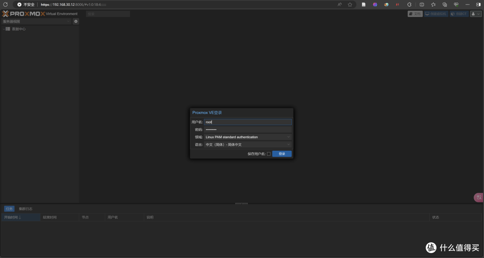Click the datacenter server icon
Image resolution: width=484 pixels, height=258 pixels.
[8, 29]
